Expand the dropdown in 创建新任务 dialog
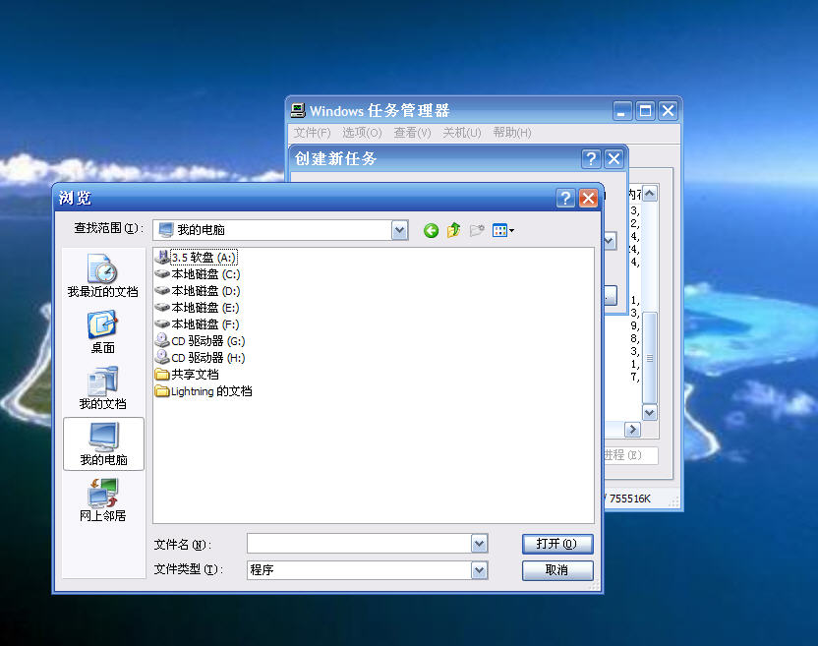 pyautogui.click(x=610, y=241)
